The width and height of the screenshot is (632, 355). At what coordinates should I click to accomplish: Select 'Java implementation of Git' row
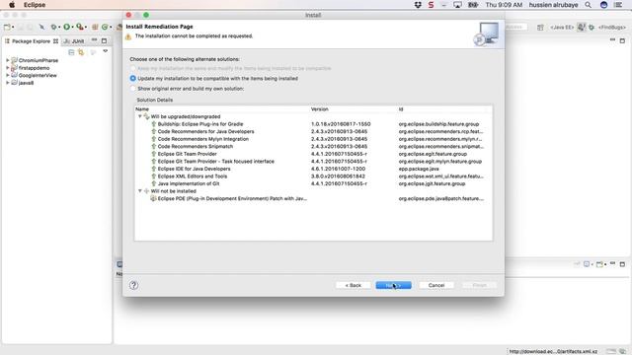[x=313, y=183]
